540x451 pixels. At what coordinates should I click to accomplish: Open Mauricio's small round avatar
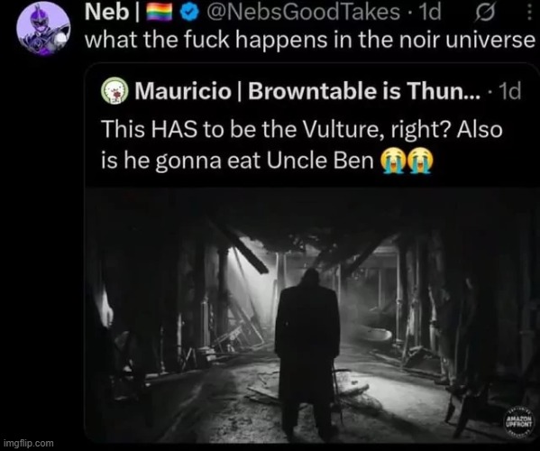114,91
